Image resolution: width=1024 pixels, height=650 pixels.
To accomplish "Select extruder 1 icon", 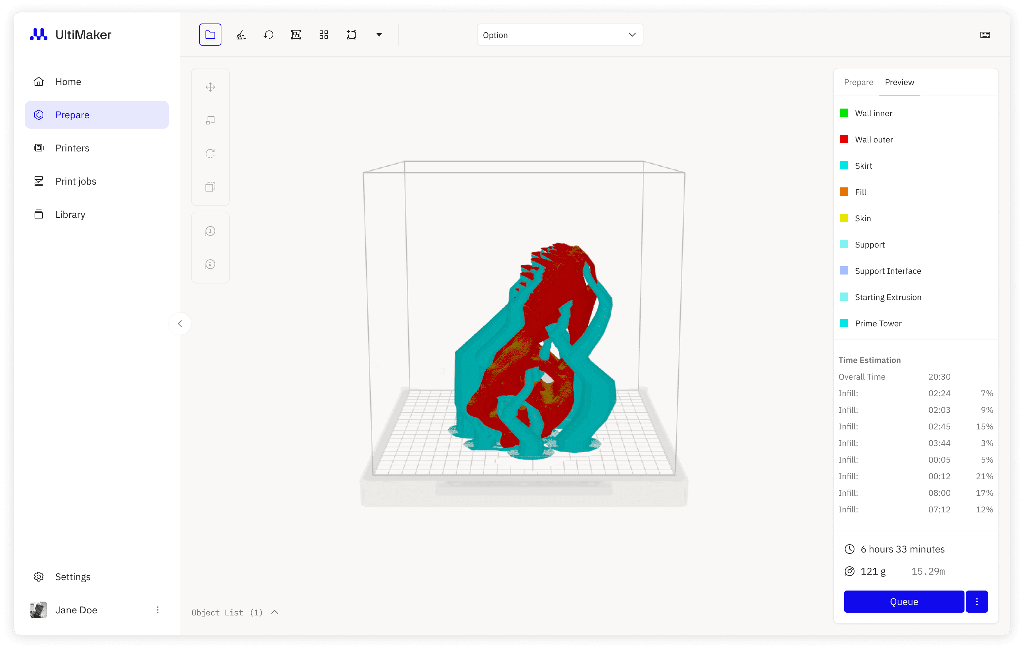I will [x=210, y=231].
